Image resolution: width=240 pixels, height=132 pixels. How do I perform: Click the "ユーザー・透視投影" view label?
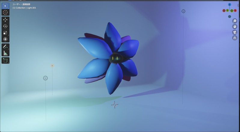point(22,4)
